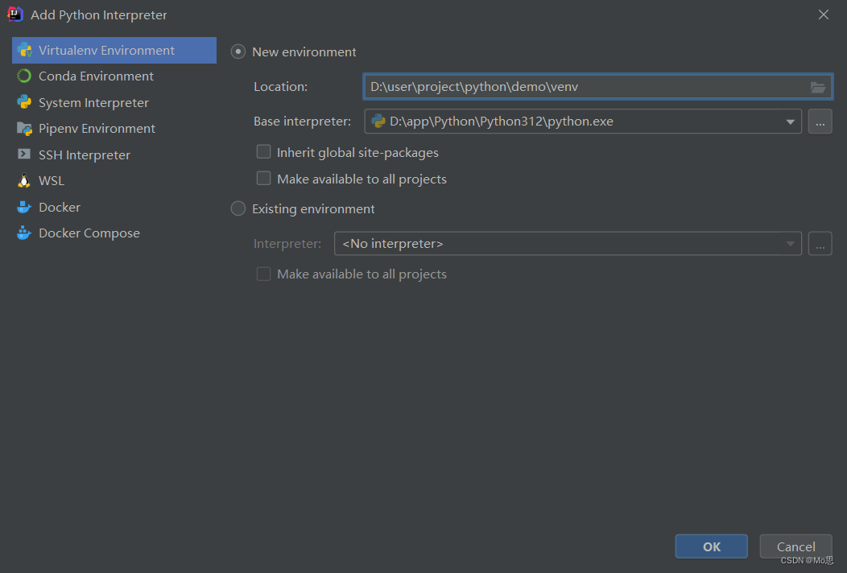Open the Conda Environment settings page

[x=96, y=76]
